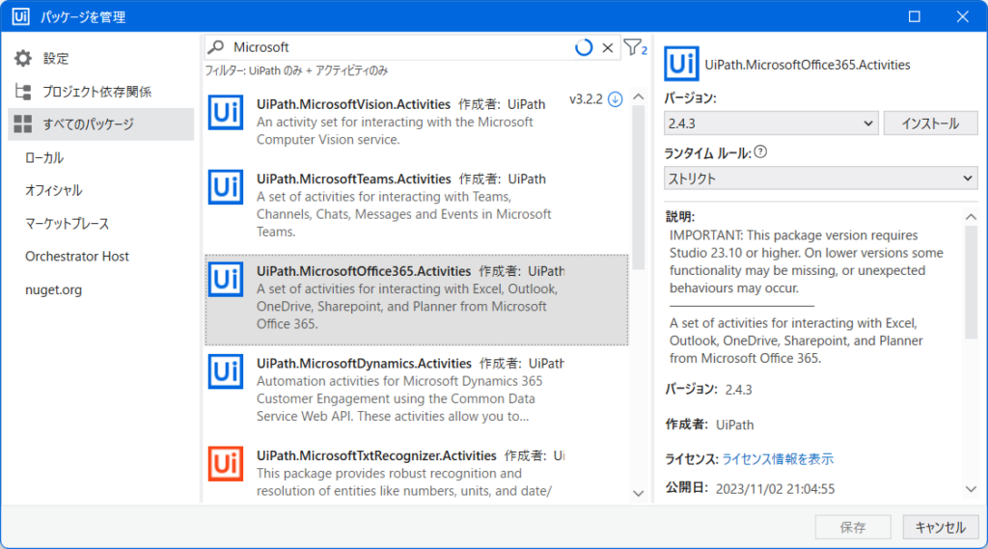Open the マーケットプレース source

67,224
